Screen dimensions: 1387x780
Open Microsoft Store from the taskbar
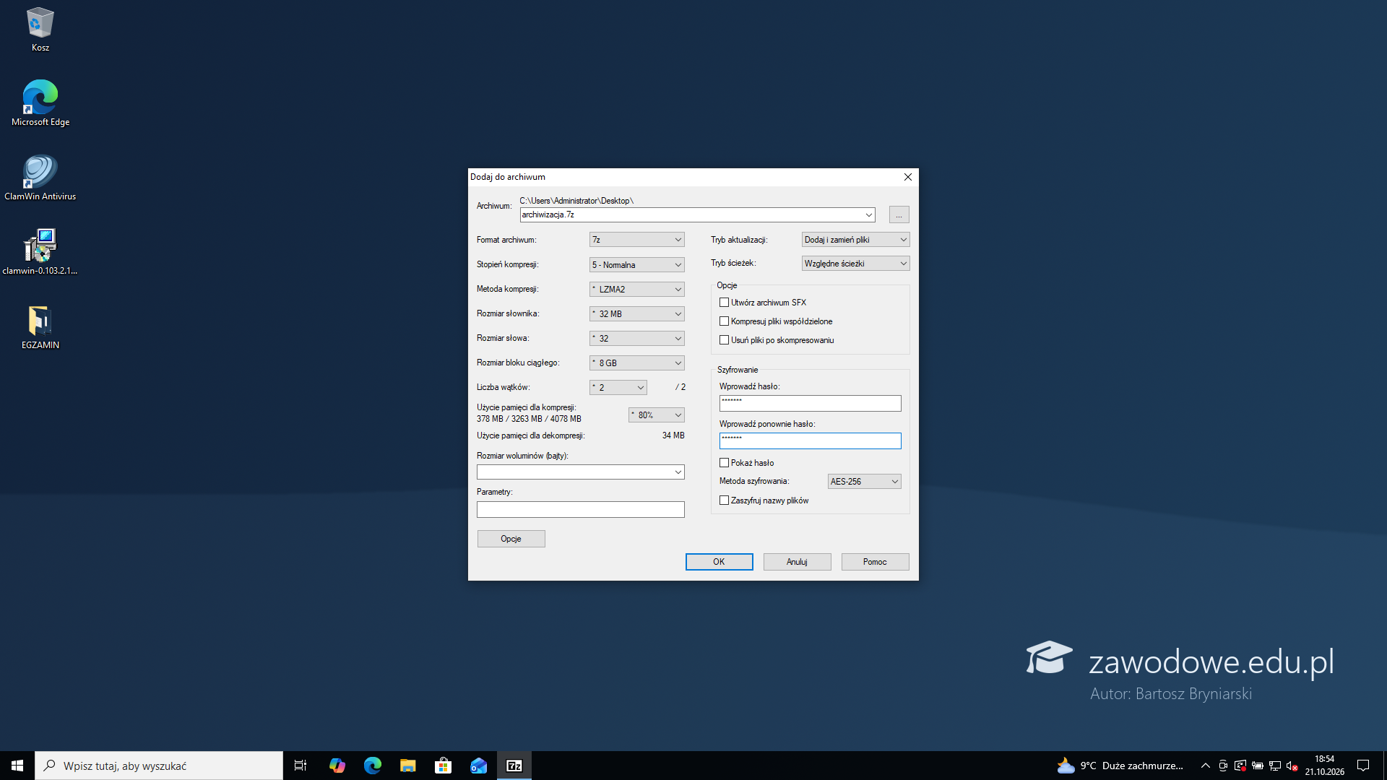pos(443,766)
